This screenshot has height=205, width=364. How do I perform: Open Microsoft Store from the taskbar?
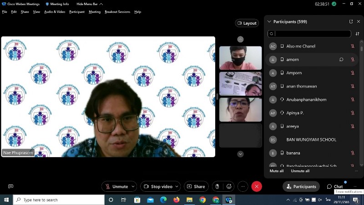pos(137,200)
